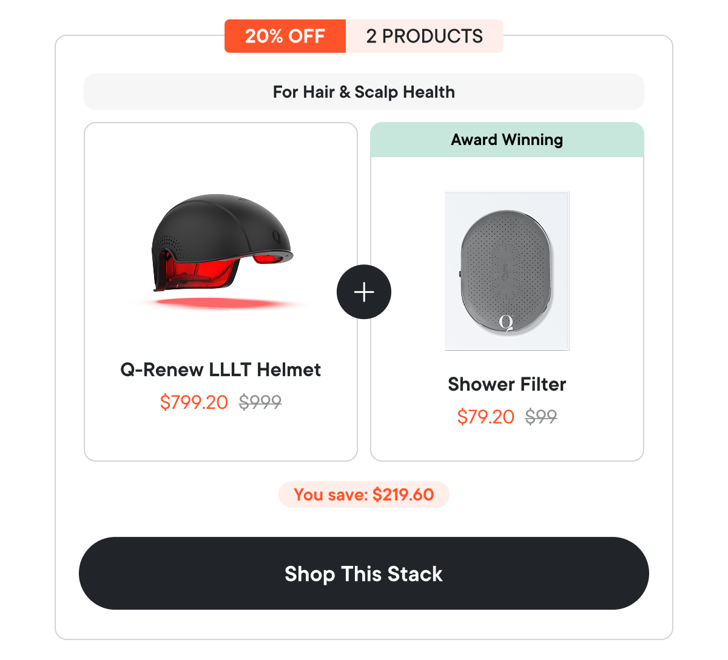Select the $79.20 shower filter price
This screenshot has height=660, width=728.
tap(485, 417)
